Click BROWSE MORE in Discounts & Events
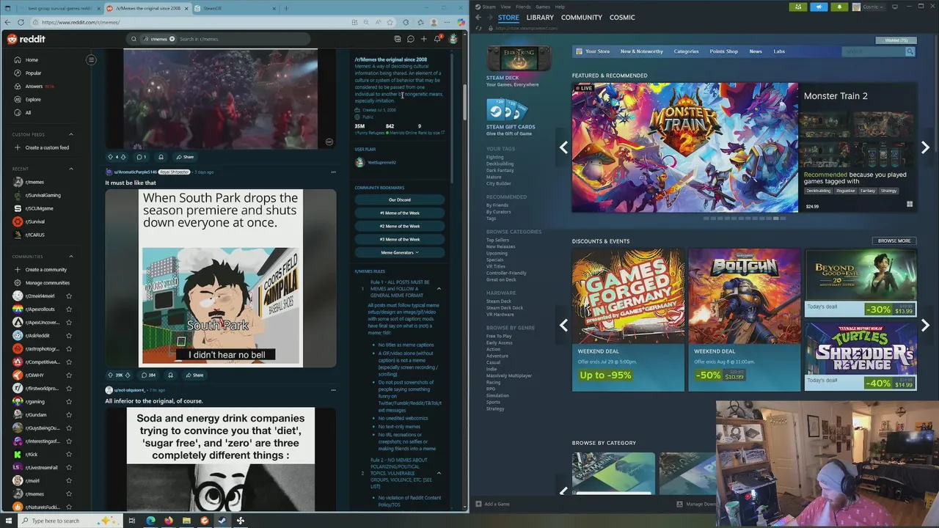This screenshot has width=939, height=528. pyautogui.click(x=894, y=241)
